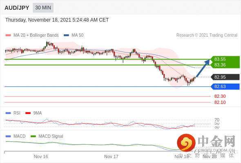The width and height of the screenshot is (241, 163).
Task: Click the RSI 70 level label
Action: (x=217, y=120)
